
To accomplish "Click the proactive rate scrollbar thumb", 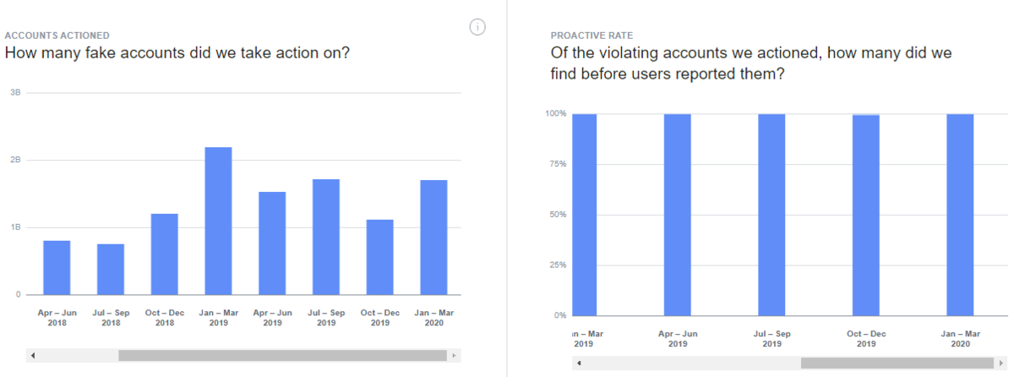I will point(897,363).
